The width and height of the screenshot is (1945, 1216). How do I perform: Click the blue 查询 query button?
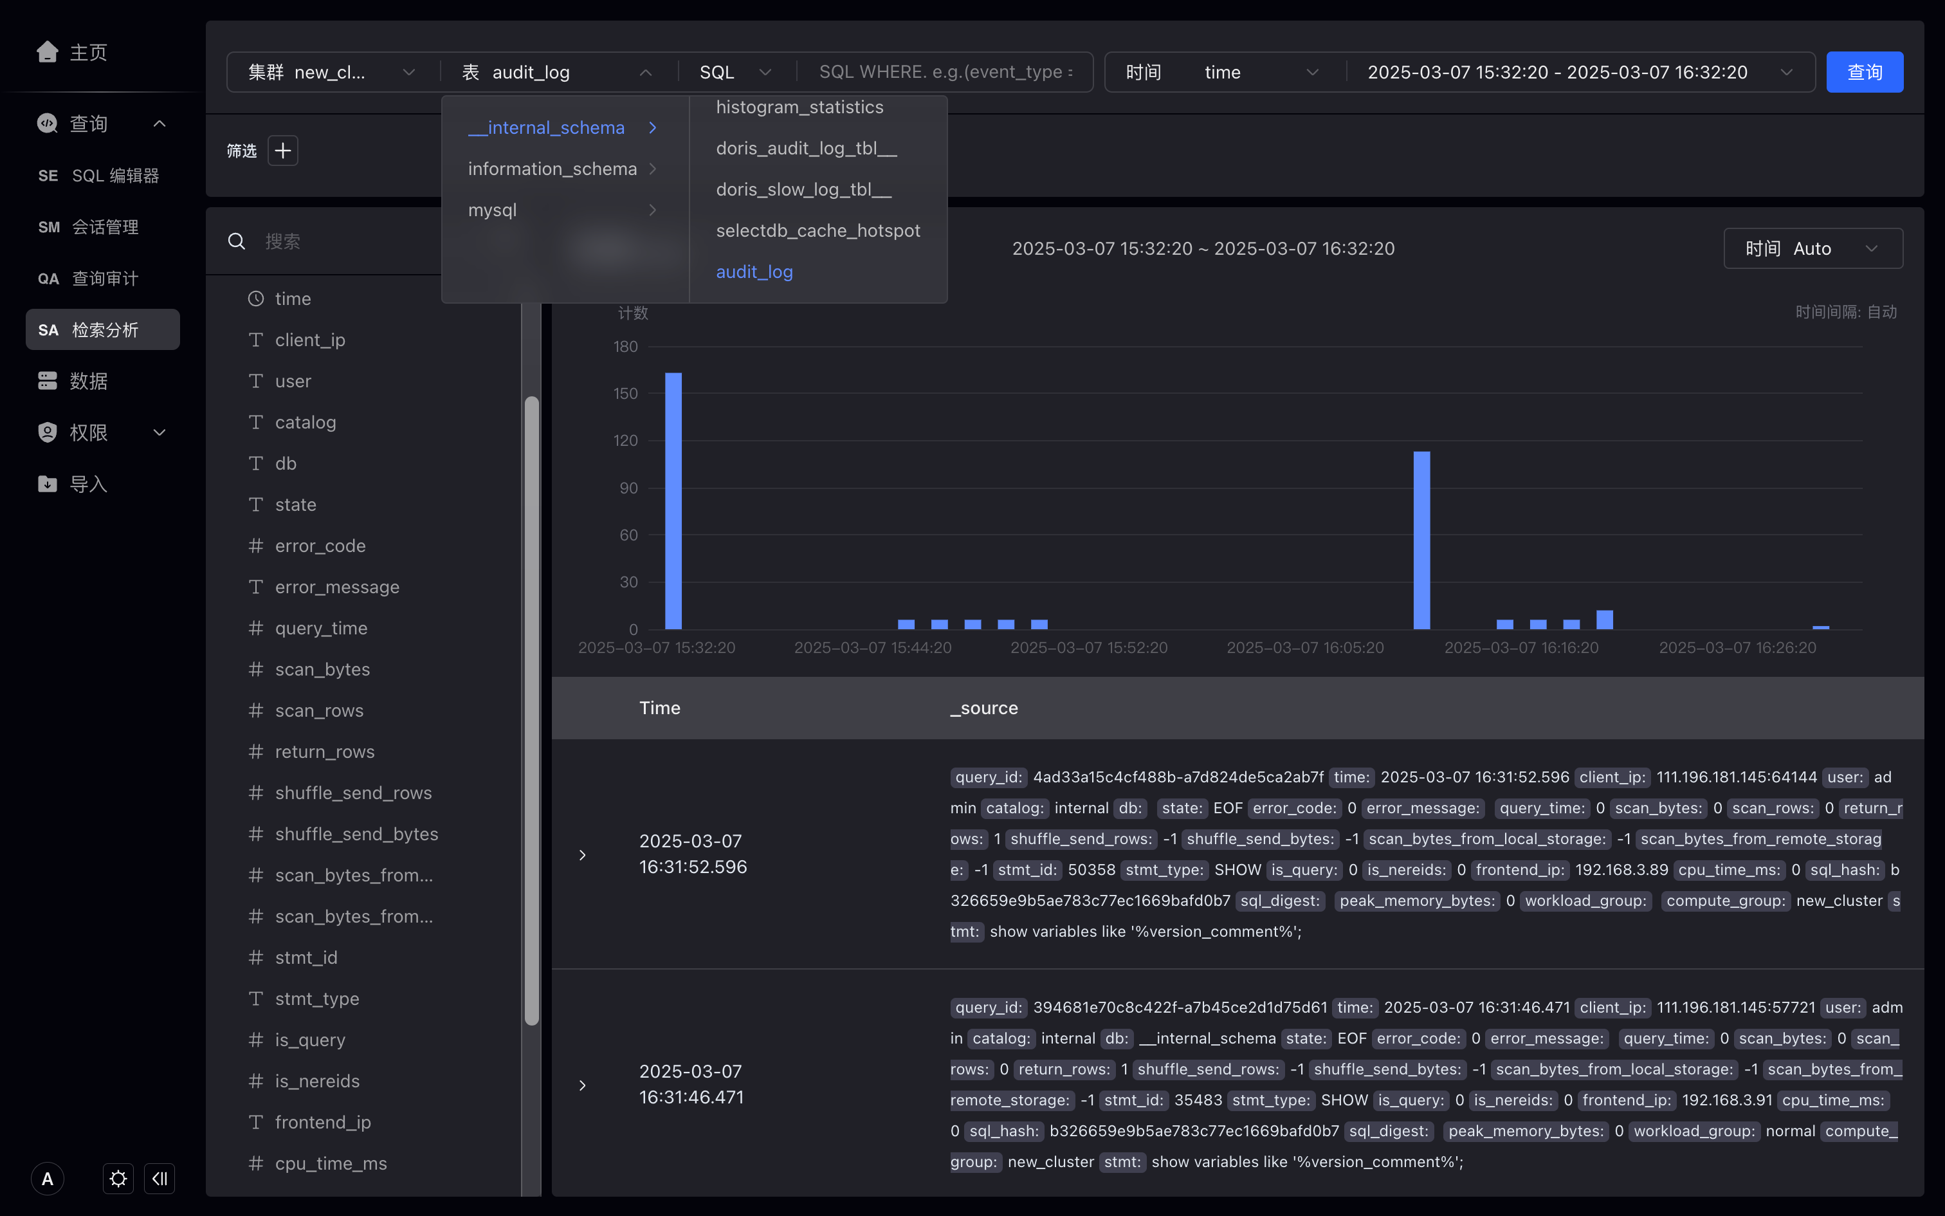pyautogui.click(x=1865, y=72)
